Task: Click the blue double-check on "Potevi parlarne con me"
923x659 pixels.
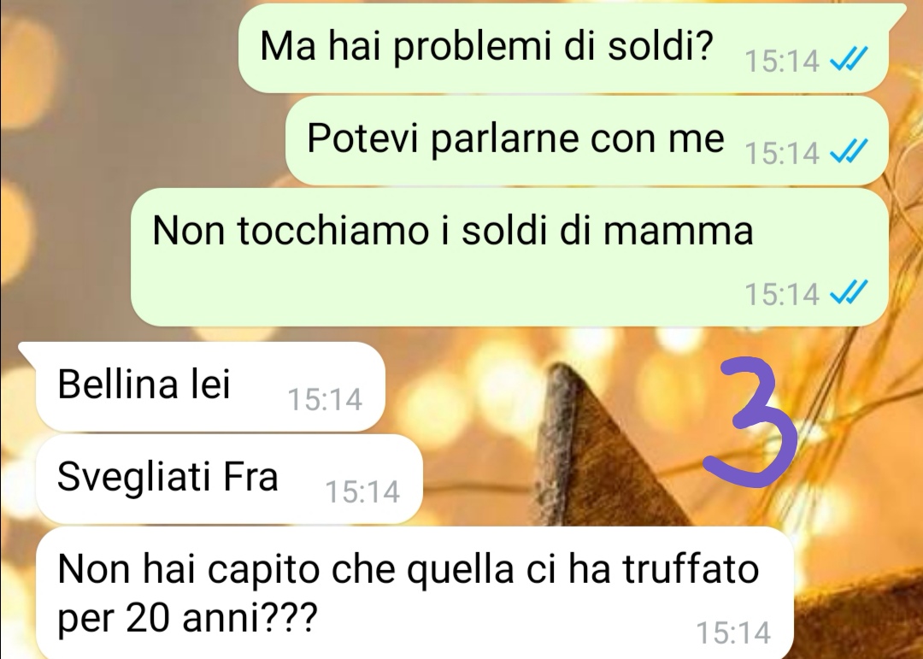Action: pyautogui.click(x=849, y=151)
